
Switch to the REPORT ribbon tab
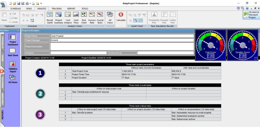[71, 9]
